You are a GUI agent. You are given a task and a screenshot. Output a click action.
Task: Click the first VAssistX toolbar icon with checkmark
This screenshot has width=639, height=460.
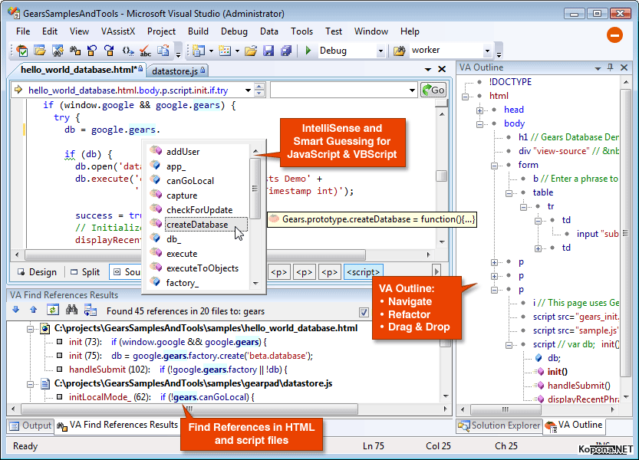pos(22,51)
